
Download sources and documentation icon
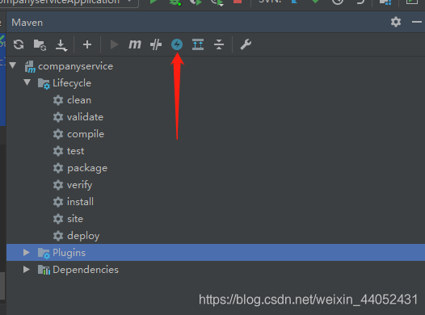(x=61, y=45)
